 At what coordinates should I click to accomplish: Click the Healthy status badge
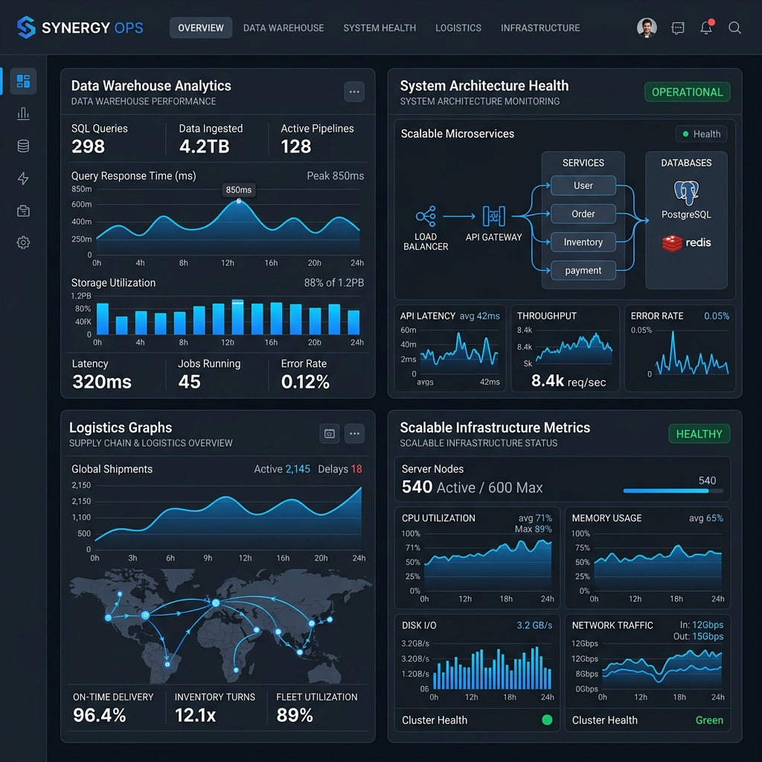point(699,434)
